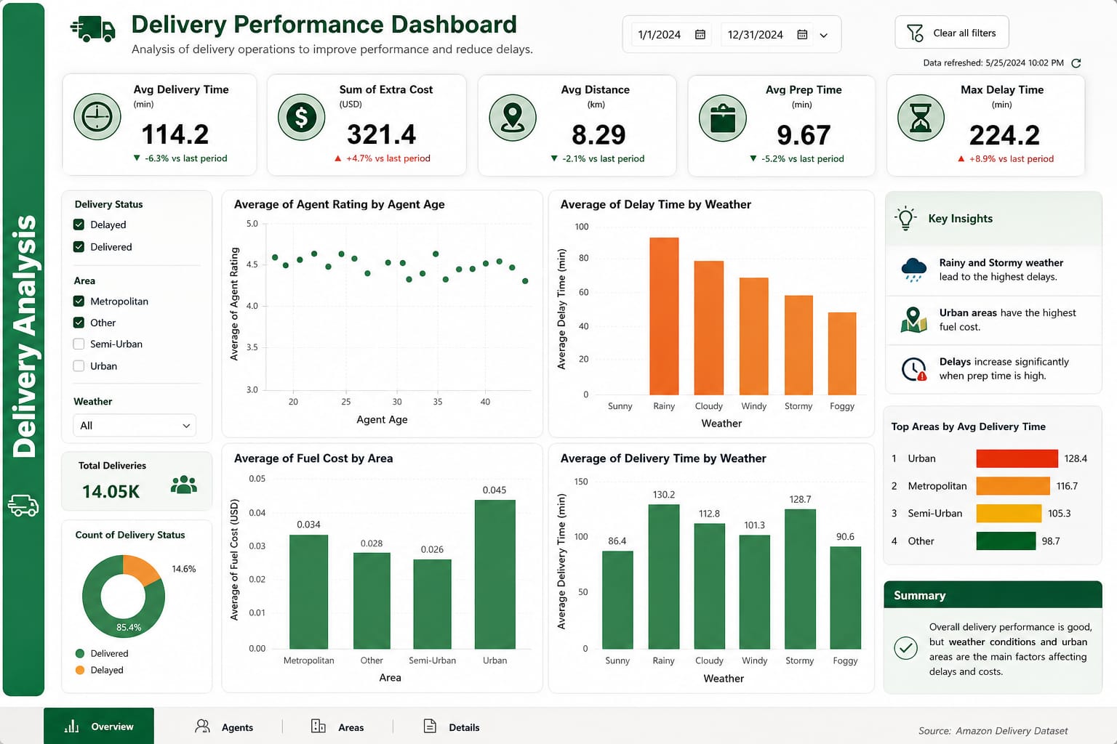Click the Clear all filters button
The width and height of the screenshot is (1117, 744).
tap(952, 33)
